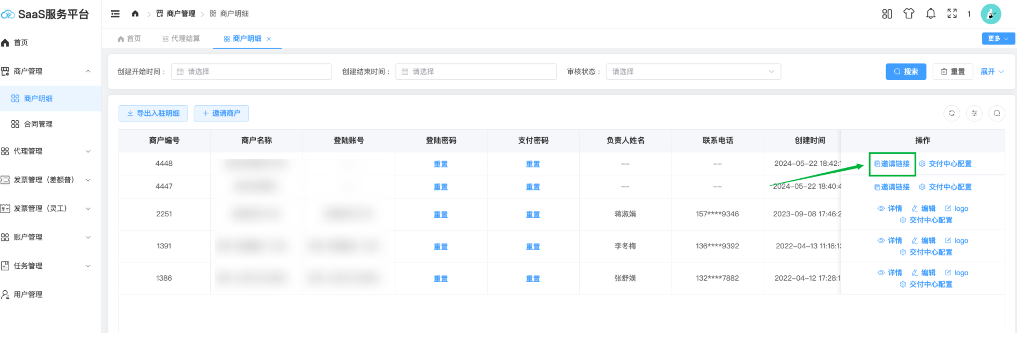
Task: Open the theme shirt icon
Action: tap(909, 14)
